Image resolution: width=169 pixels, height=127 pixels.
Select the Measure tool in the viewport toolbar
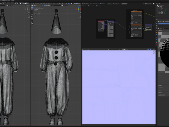32,23
